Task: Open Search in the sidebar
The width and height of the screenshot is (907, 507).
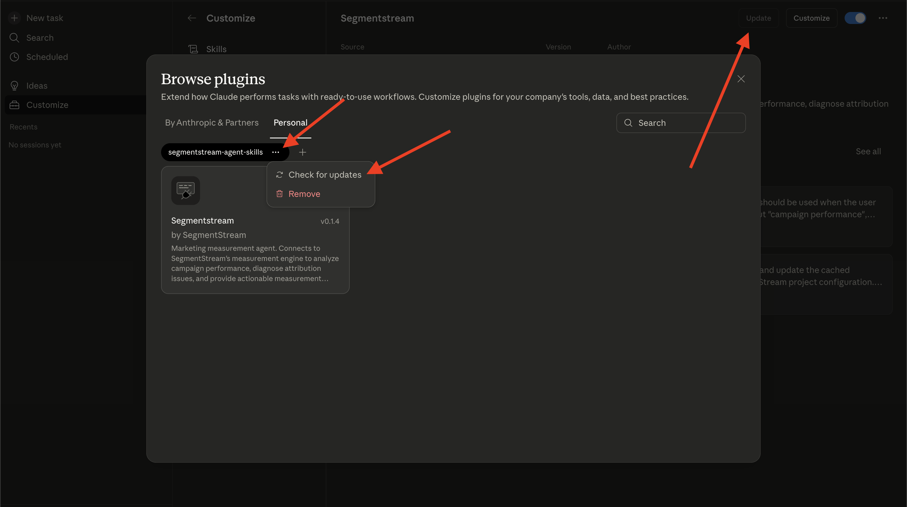Action: (x=40, y=38)
